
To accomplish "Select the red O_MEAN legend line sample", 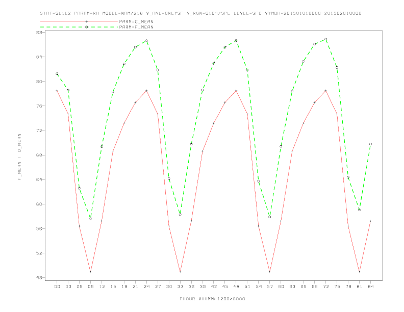I will [x=79, y=21].
